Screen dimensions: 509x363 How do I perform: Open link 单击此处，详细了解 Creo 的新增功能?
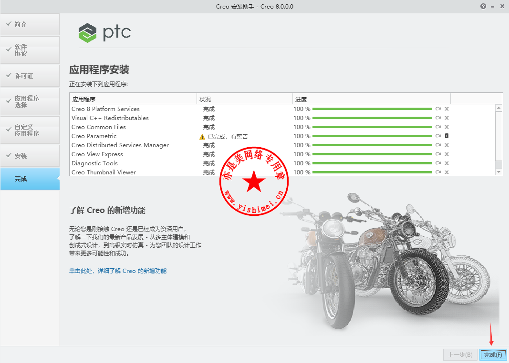(117, 271)
